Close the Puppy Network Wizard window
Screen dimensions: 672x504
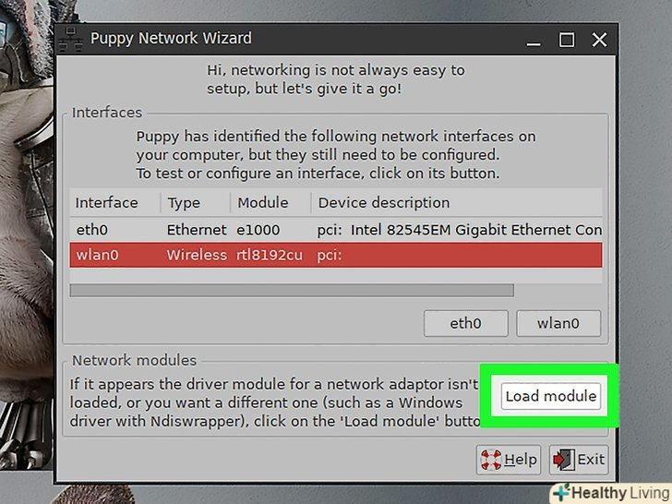click(x=599, y=40)
